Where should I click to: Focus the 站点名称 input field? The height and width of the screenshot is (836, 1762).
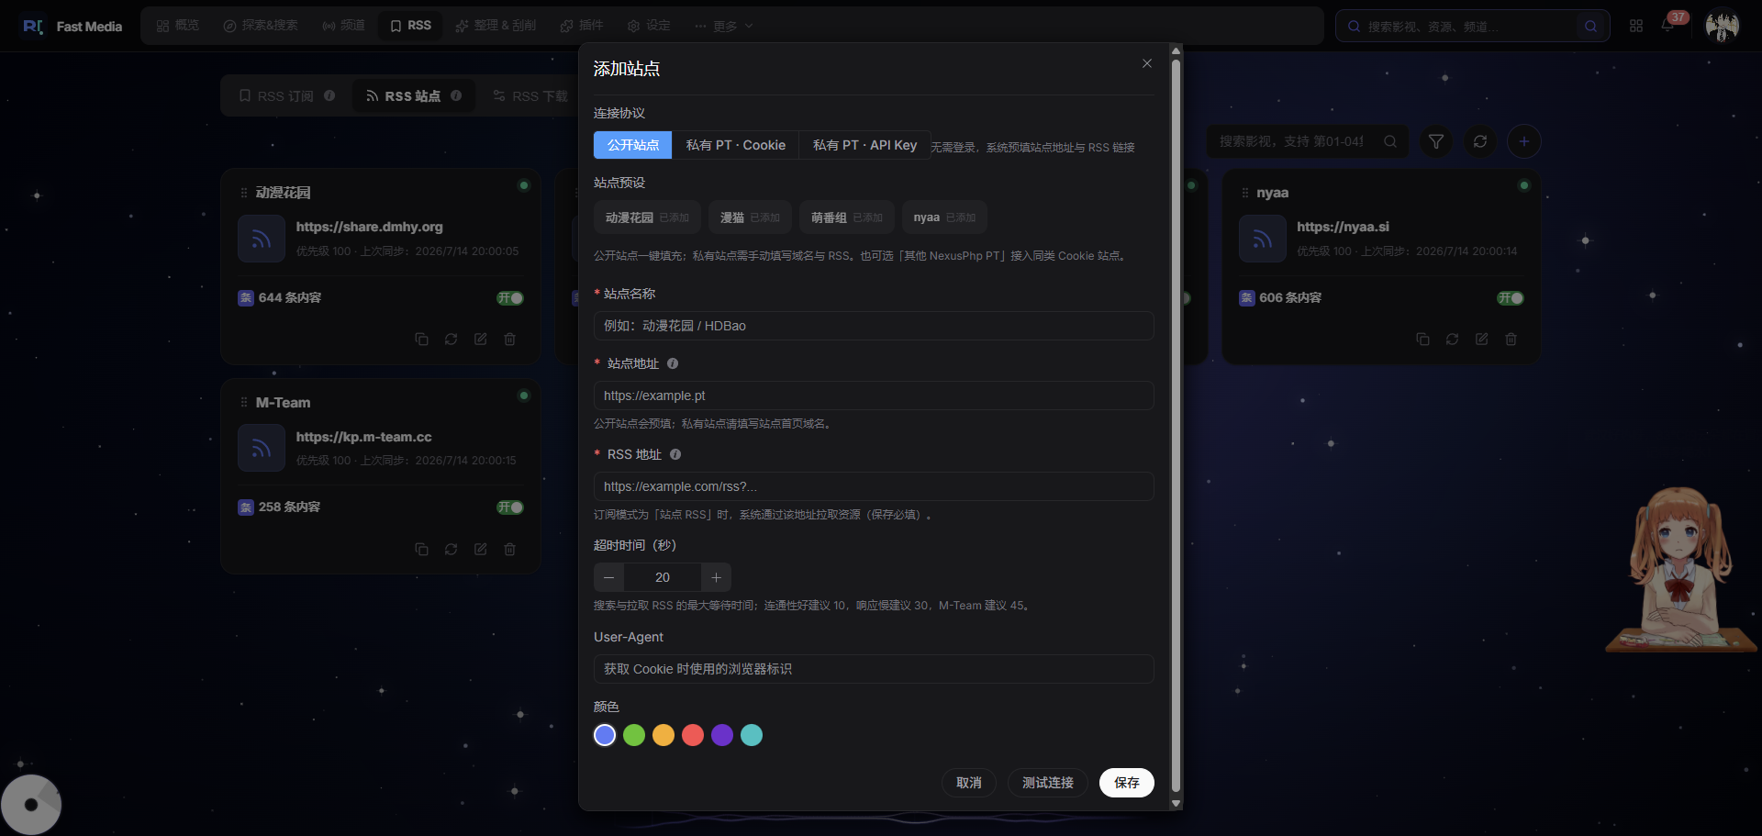(x=874, y=326)
